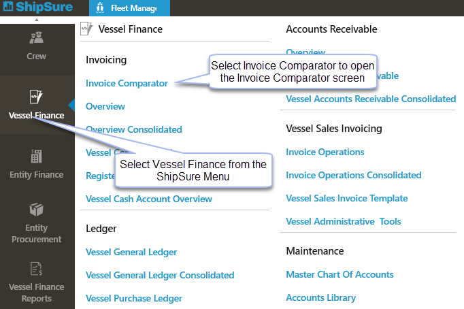Image resolution: width=464 pixels, height=309 pixels.
Task: Select the Vessel Finance sidebar icon
Action: 37,97
